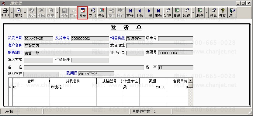Click the 发运方式 field

point(38,60)
